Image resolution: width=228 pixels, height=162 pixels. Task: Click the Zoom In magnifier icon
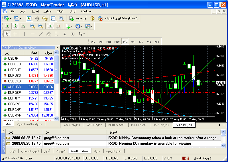[32, 26]
